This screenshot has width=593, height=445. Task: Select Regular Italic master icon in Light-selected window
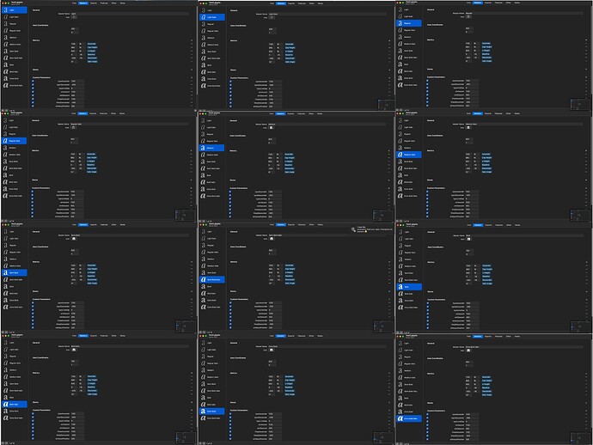6,31
